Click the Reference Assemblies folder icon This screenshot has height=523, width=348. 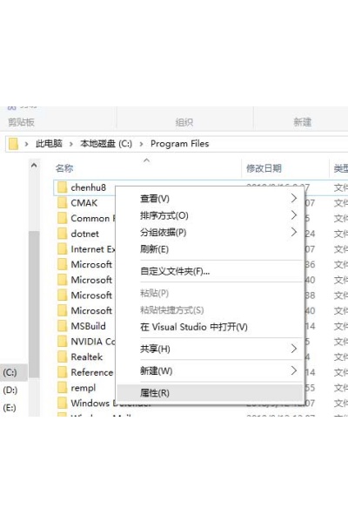point(62,372)
